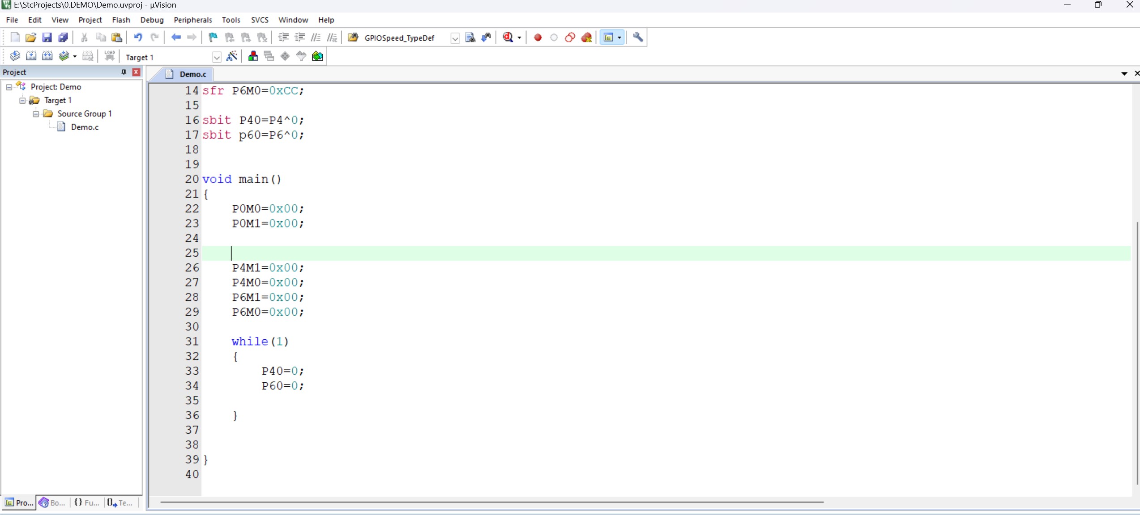1140x515 pixels.
Task: Open the Flash menu
Action: (121, 20)
